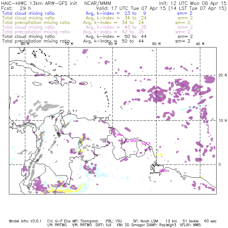Viewport: 228px width, 228px height.
Task: Click the '(14 LST Tue 07 Apr 15)' local time text
Action: click(197, 8)
